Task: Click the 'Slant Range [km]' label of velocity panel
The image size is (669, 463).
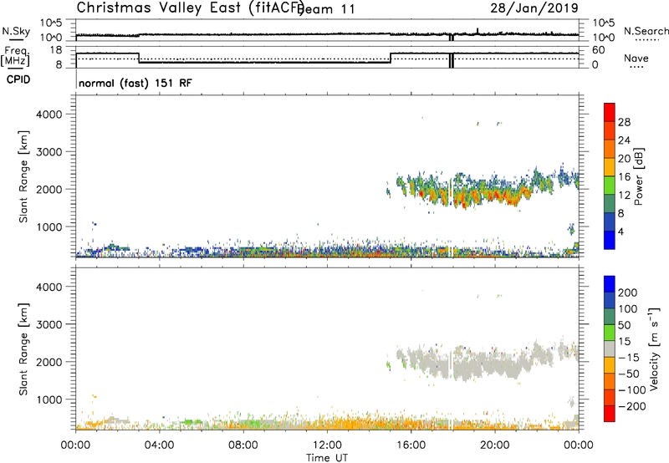Action: pyautogui.click(x=23, y=349)
